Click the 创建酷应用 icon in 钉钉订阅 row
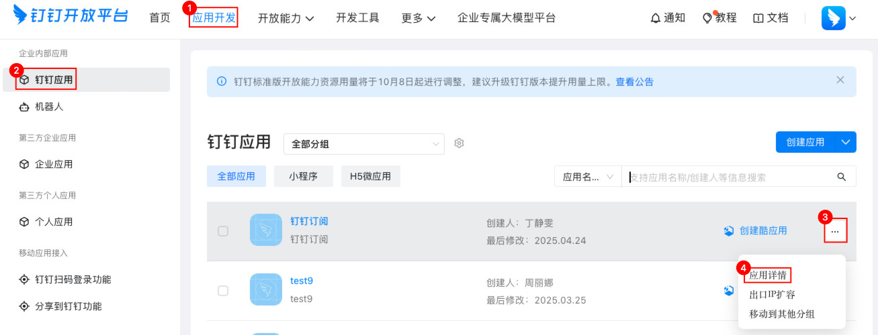878x335 pixels. pos(729,230)
